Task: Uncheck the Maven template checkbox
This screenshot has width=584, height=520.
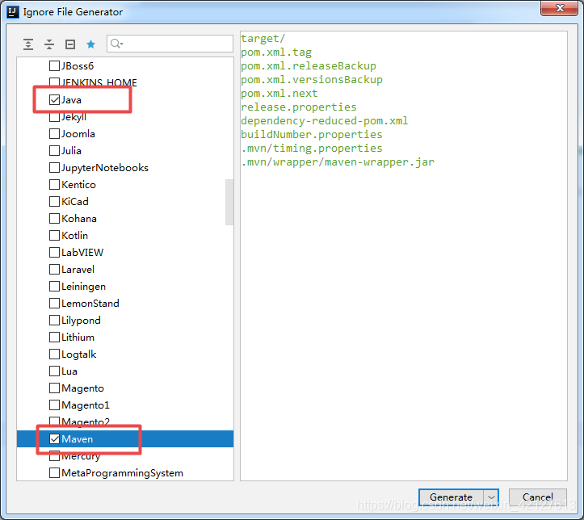Action: click(54, 439)
